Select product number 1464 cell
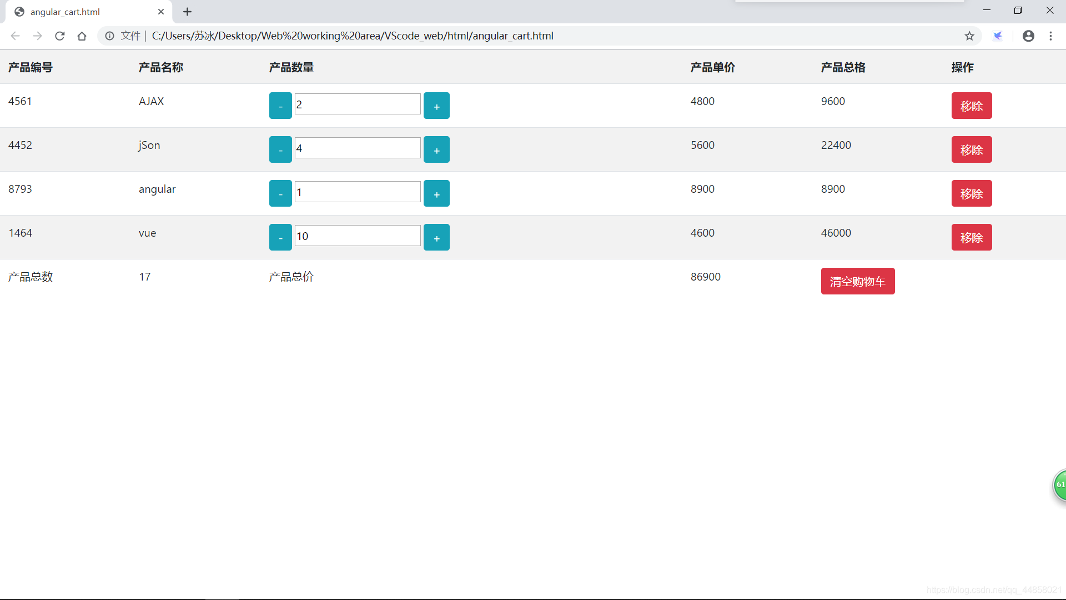This screenshot has height=600, width=1066. coord(20,233)
